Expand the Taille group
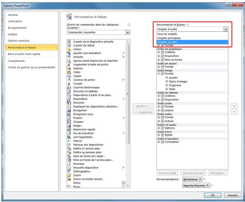This screenshot has height=202, width=245. click(167, 89)
